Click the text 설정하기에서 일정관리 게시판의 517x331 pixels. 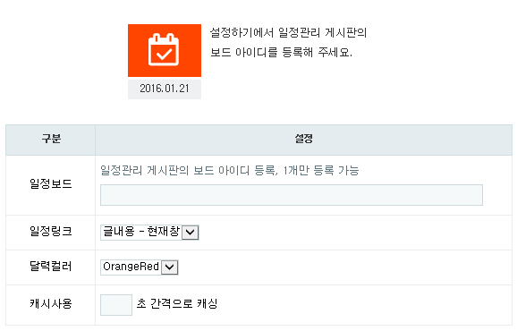click(x=288, y=32)
